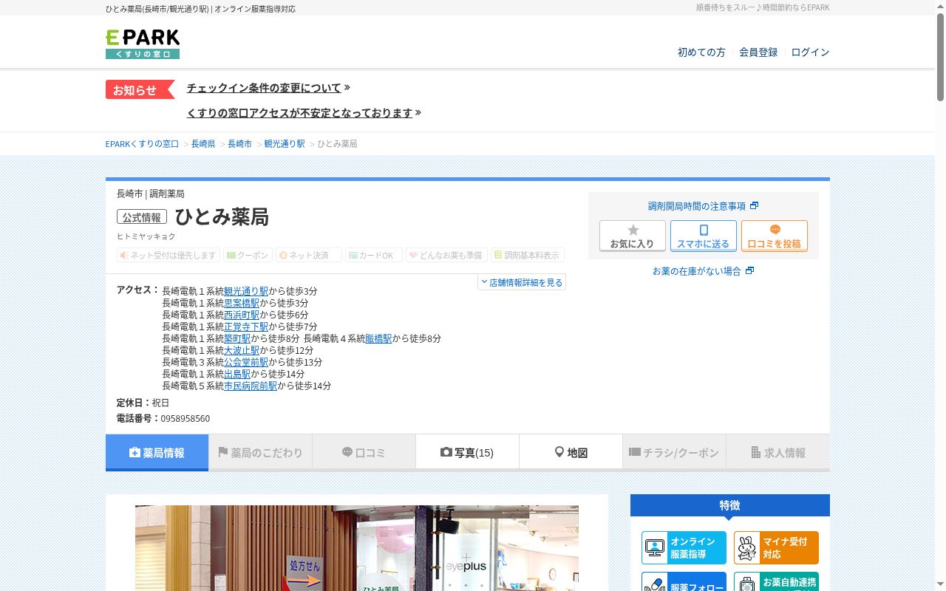The width and height of the screenshot is (946, 591).
Task: Click the マイナ受付対応 feature icon
Action: click(776, 547)
